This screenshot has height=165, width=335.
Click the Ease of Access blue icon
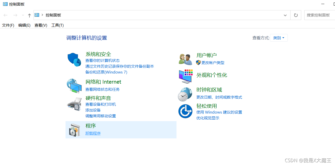point(185,111)
